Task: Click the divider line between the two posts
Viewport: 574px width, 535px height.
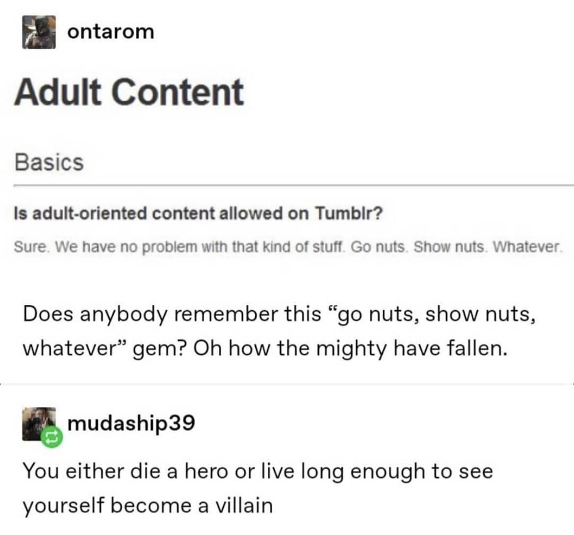Action: (x=293, y=383)
